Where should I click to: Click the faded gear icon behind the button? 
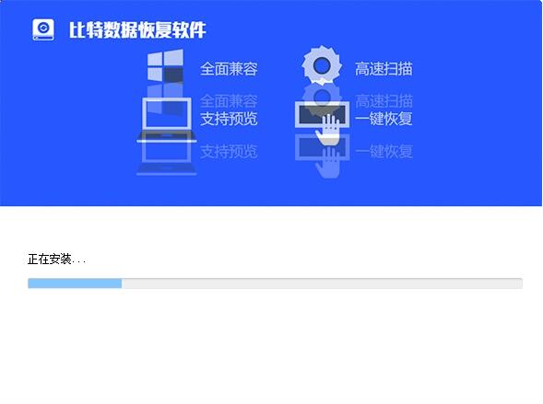[322, 96]
